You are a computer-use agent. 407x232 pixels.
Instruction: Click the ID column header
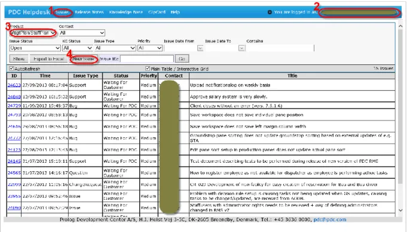[14, 76]
